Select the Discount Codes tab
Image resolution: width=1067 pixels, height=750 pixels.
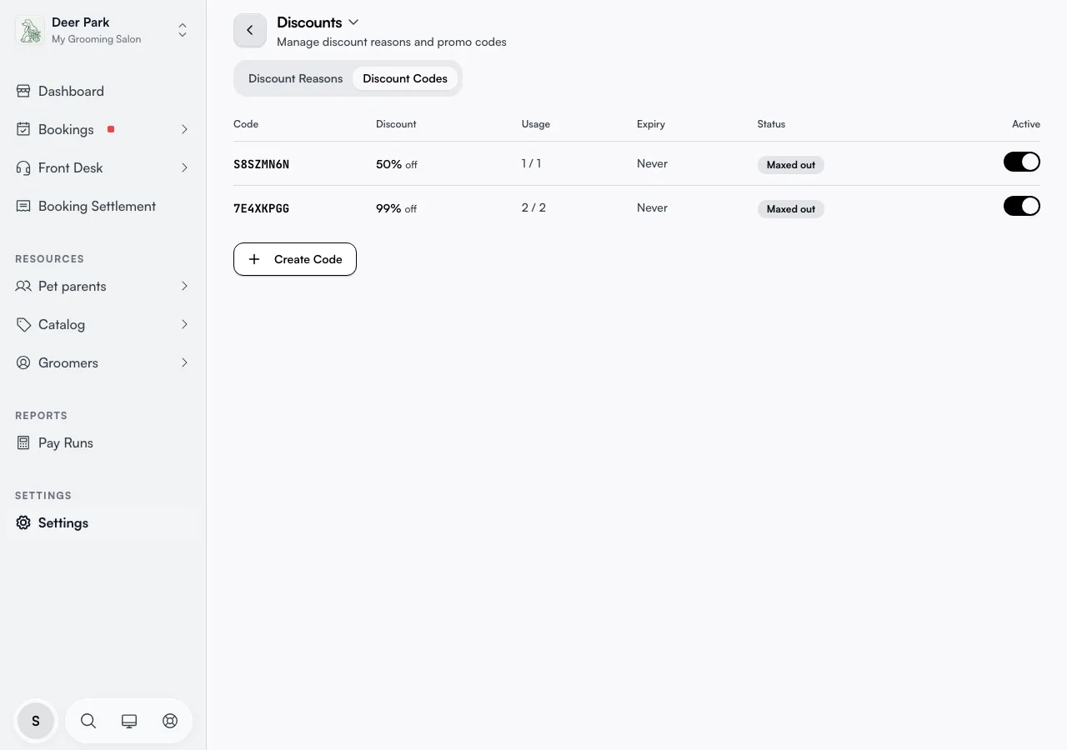coord(405,78)
